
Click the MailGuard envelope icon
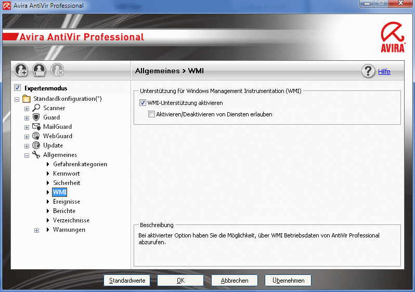[x=36, y=127]
